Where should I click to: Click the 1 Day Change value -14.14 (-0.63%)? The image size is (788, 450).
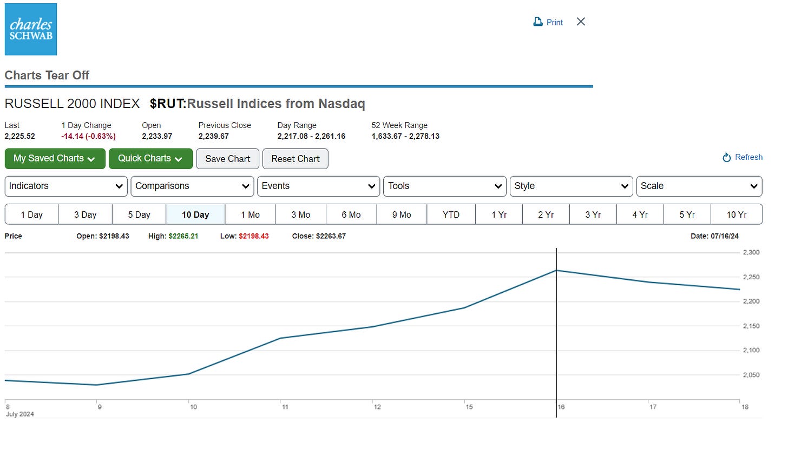point(89,136)
